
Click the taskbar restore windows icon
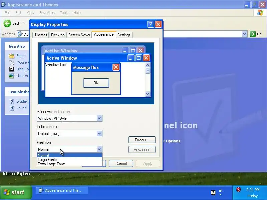pyautogui.click(x=221, y=191)
